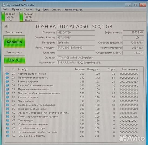148x145 pixels.
Task: Click the Текущее column header
Action: pyautogui.click(x=80, y=69)
